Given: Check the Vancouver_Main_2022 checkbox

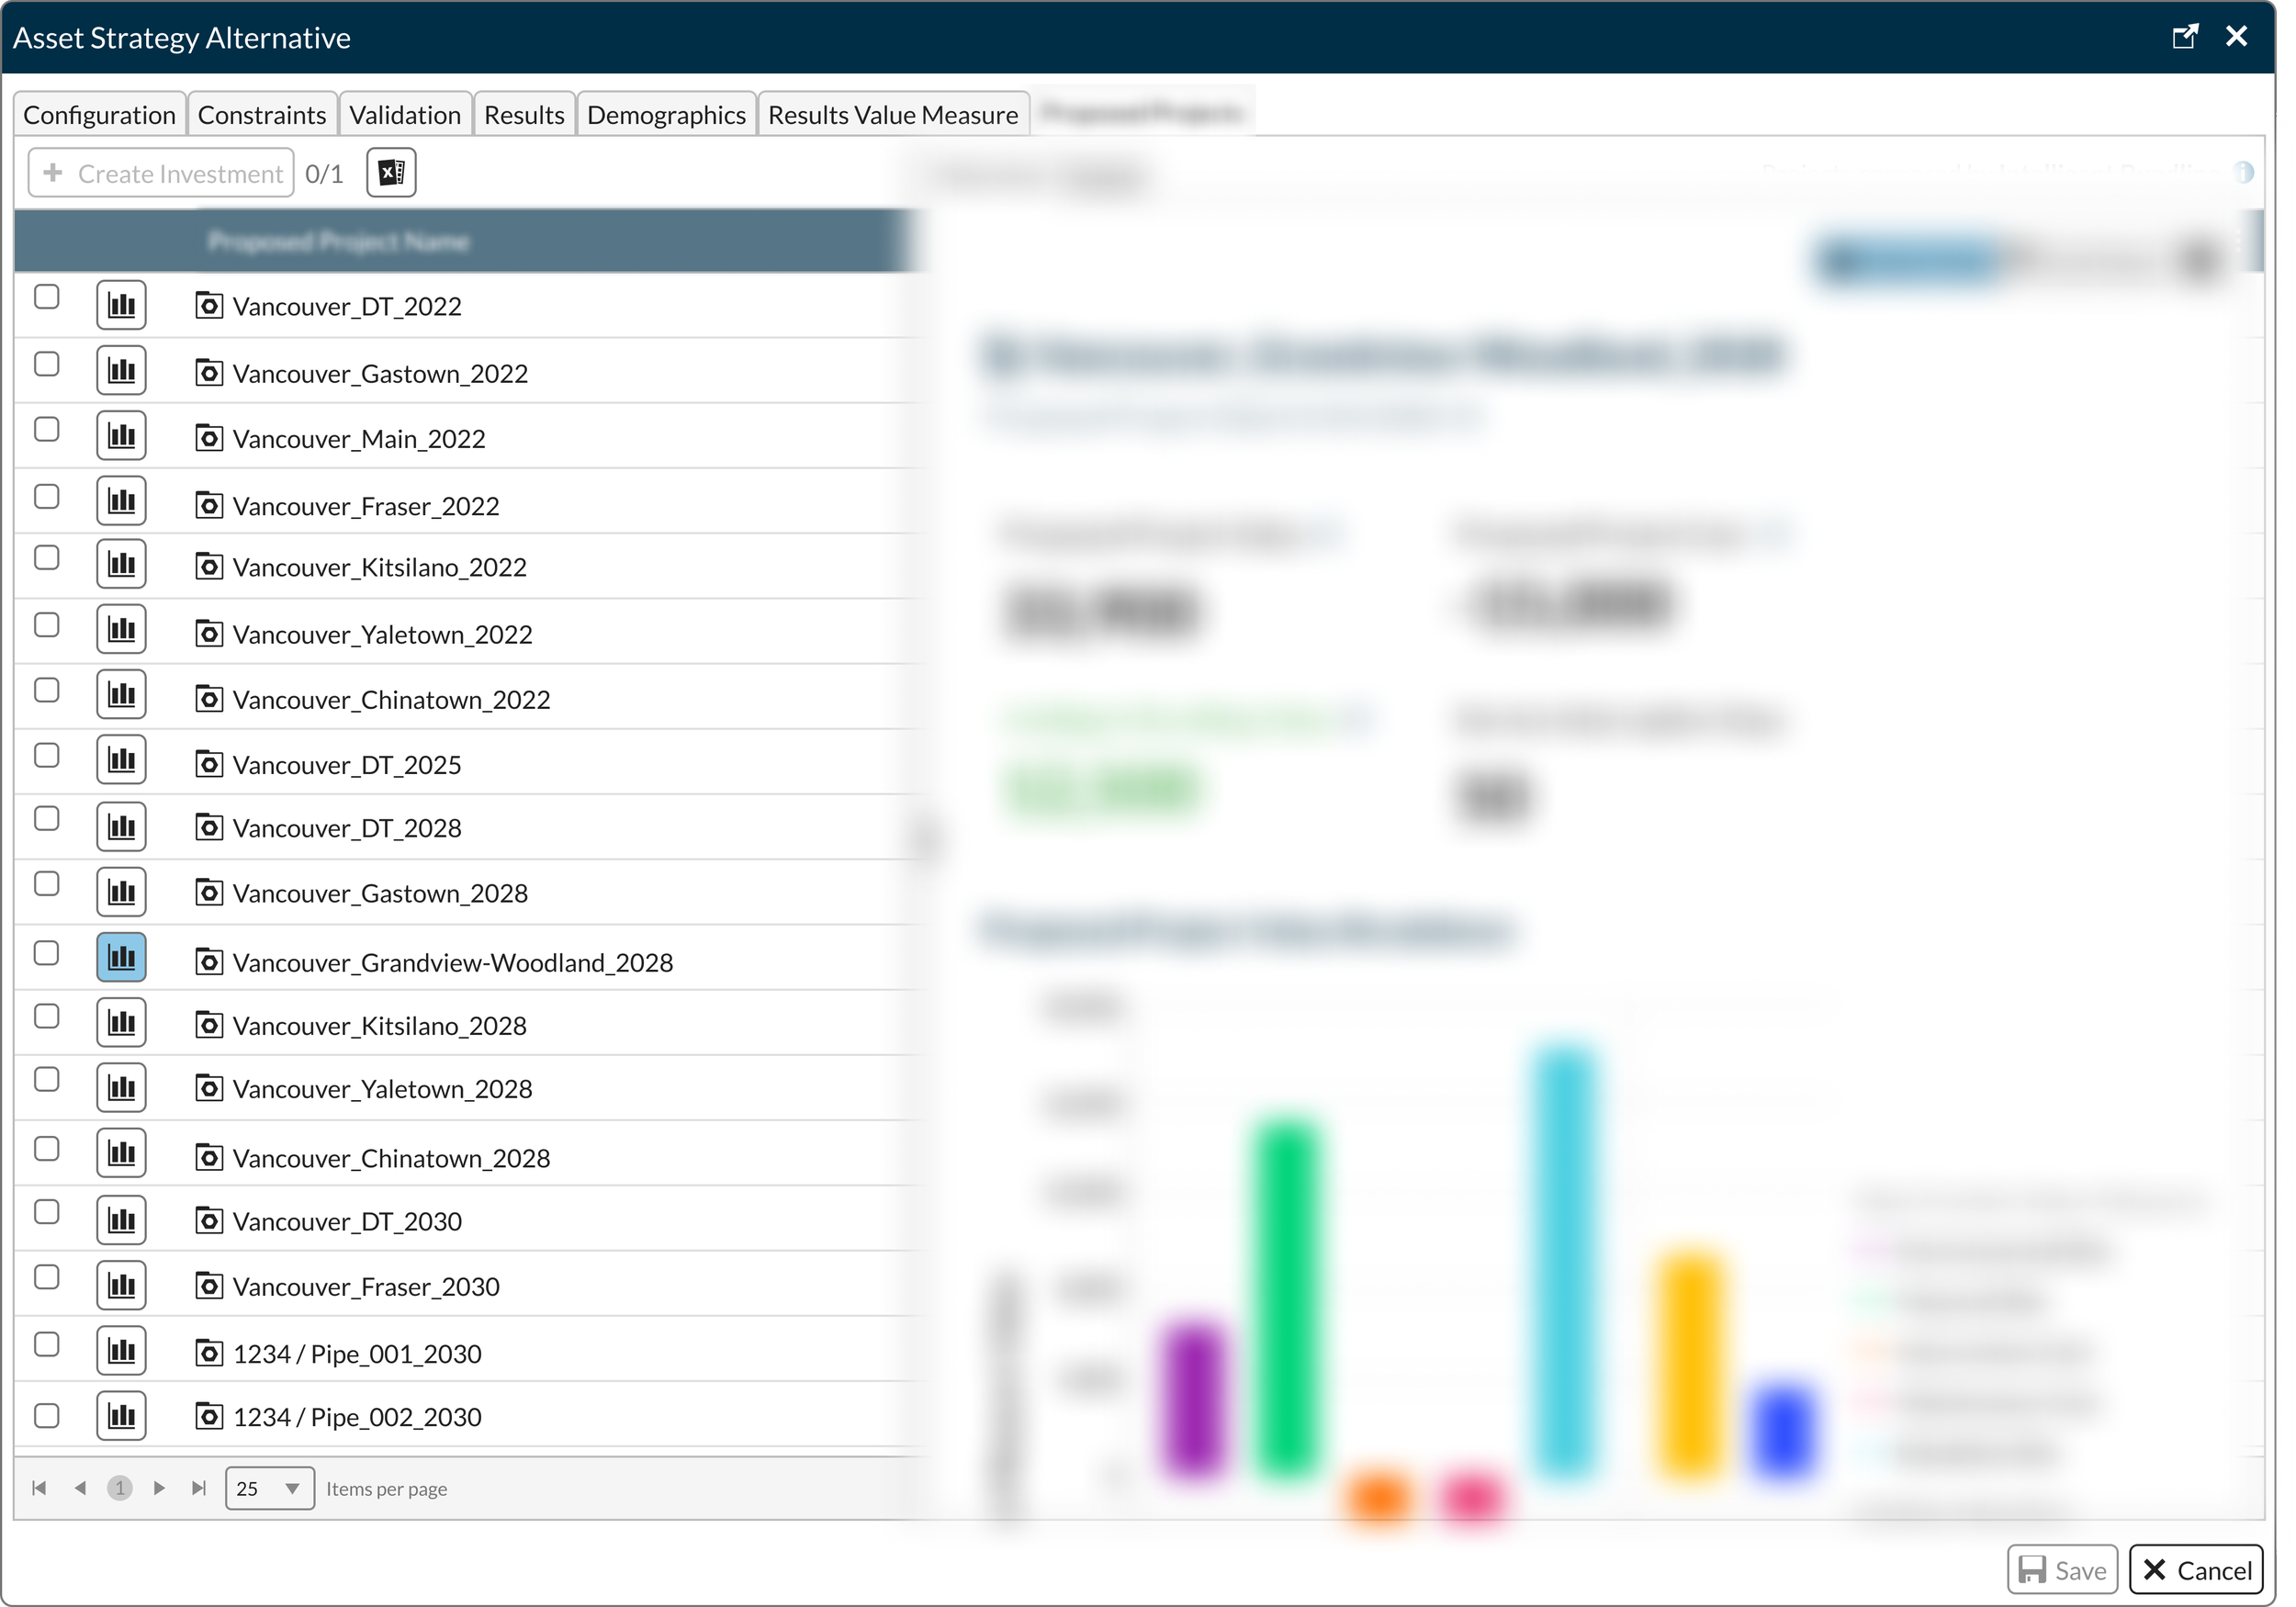Looking at the screenshot, I should 46,430.
